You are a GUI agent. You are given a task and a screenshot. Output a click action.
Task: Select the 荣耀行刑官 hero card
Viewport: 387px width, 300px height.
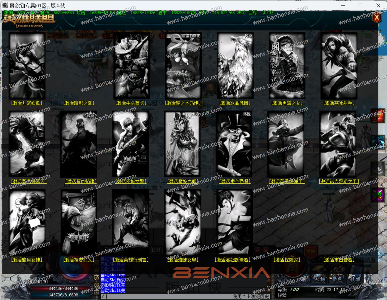[x=131, y=223]
